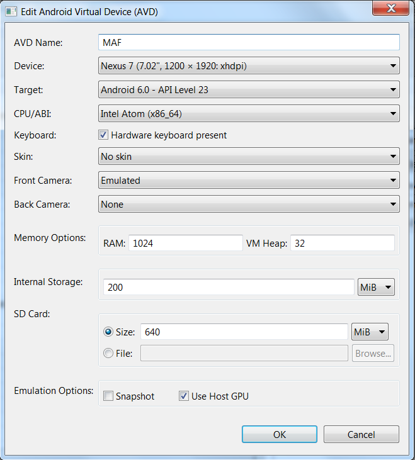Viewport: 415px width, 460px height.
Task: Toggle Hardware keyboard present checkbox
Action: coord(103,135)
